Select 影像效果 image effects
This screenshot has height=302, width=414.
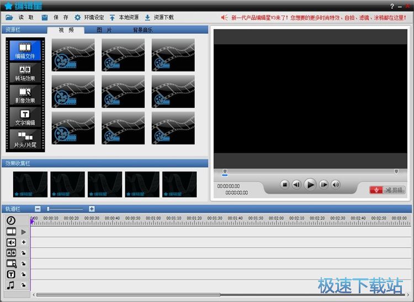point(25,95)
